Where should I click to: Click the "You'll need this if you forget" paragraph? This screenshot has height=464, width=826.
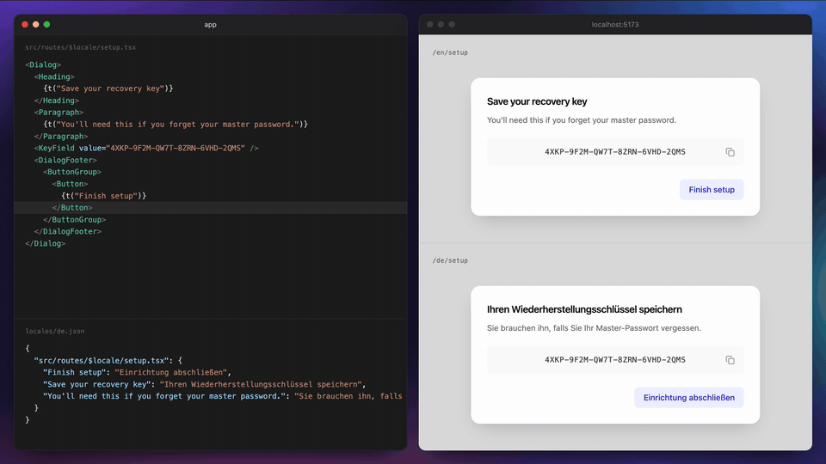coord(582,120)
